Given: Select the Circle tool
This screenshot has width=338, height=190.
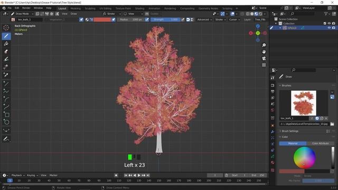Looking at the screenshot, I should click(6, 122).
